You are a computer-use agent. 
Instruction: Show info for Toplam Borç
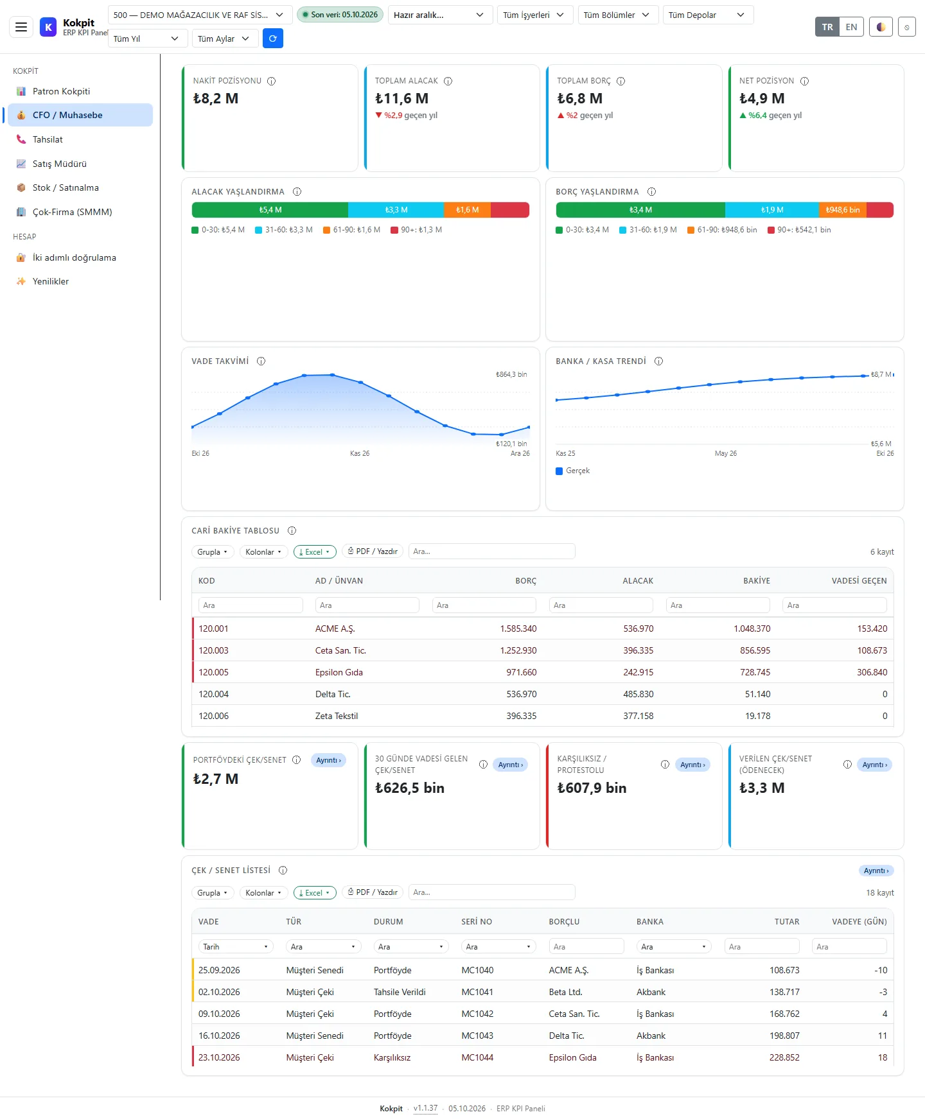621,81
